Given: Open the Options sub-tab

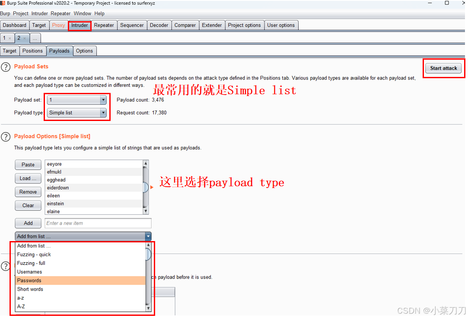Looking at the screenshot, I should tap(84, 51).
